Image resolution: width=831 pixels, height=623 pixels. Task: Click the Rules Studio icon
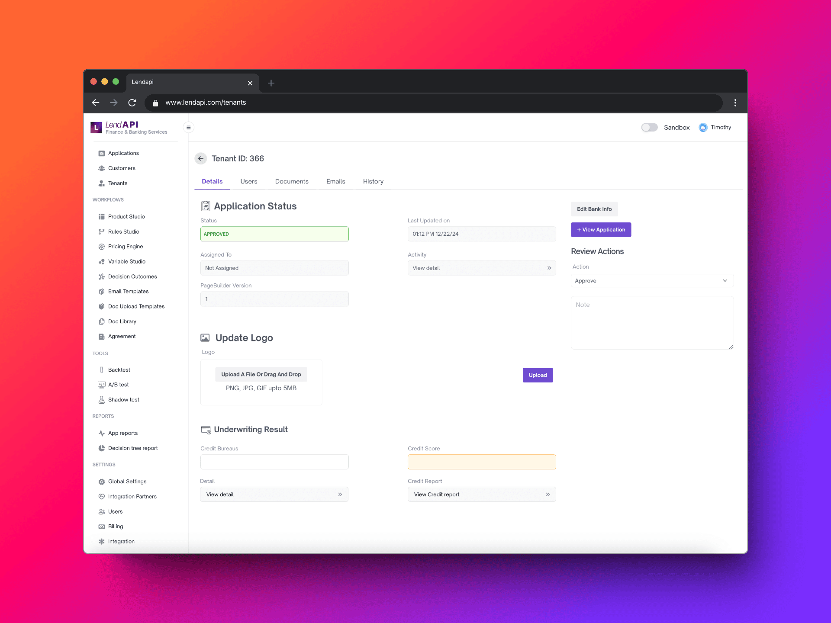pos(102,231)
